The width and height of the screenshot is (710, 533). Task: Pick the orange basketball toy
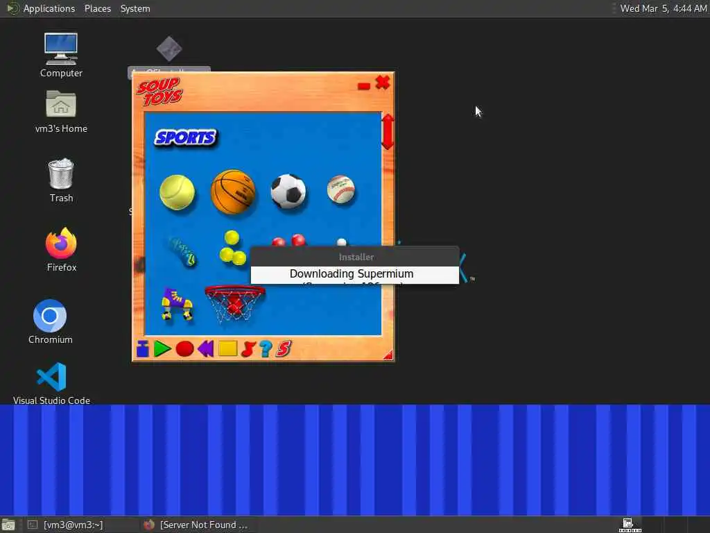[233, 192]
